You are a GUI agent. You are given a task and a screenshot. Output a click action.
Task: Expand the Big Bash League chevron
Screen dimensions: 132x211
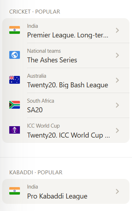pyautogui.click(x=117, y=80)
